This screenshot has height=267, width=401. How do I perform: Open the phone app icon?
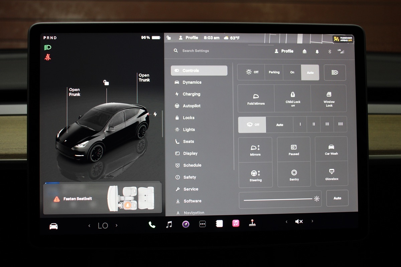[152, 225]
